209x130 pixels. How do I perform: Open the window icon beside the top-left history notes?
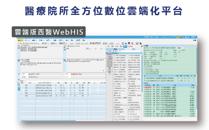(19, 48)
